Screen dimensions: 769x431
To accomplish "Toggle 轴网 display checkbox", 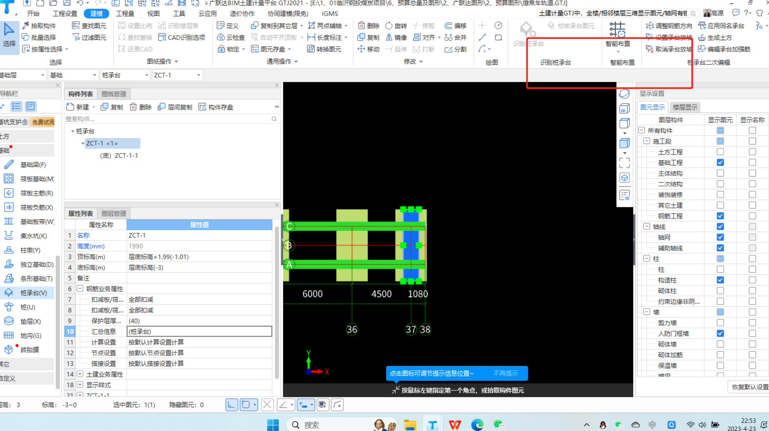I will pos(720,237).
